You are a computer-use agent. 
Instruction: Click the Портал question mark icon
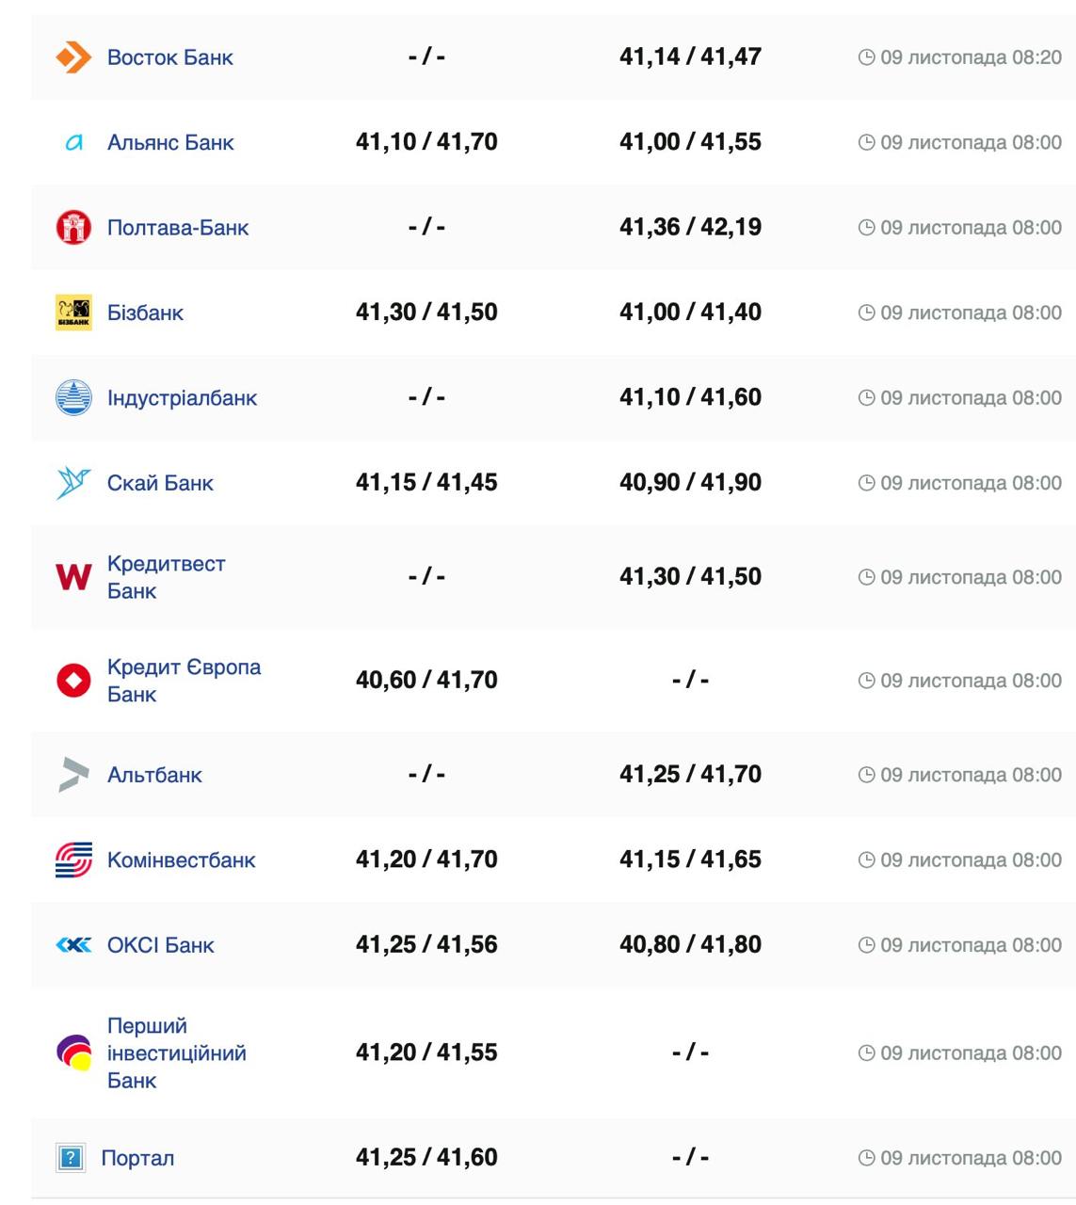[x=71, y=1158]
